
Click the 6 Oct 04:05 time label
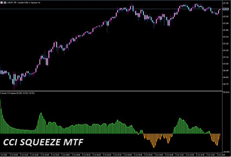[65, 155]
